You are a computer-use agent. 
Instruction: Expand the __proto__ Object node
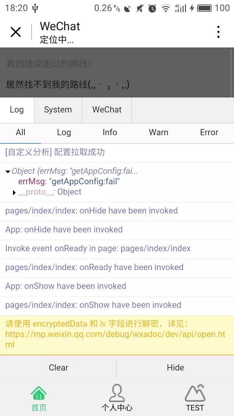[x=14, y=193]
